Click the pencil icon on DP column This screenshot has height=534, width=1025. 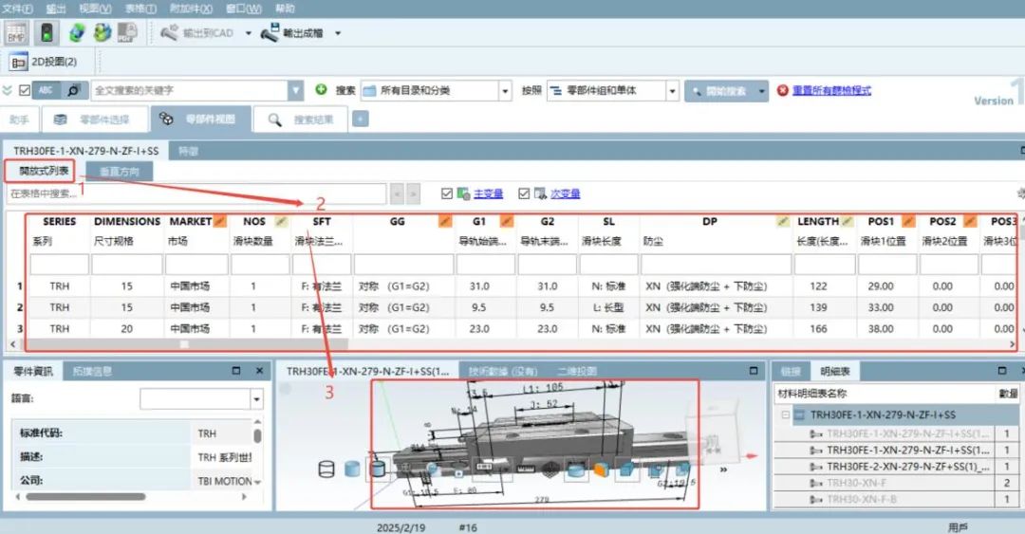[x=782, y=222]
